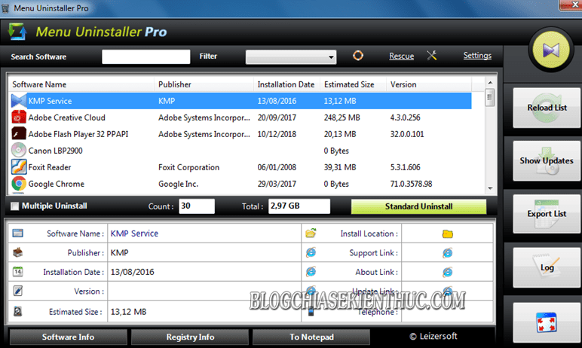Screen dimensions: 582x348
Task: Open the Settings link
Action: tap(477, 55)
